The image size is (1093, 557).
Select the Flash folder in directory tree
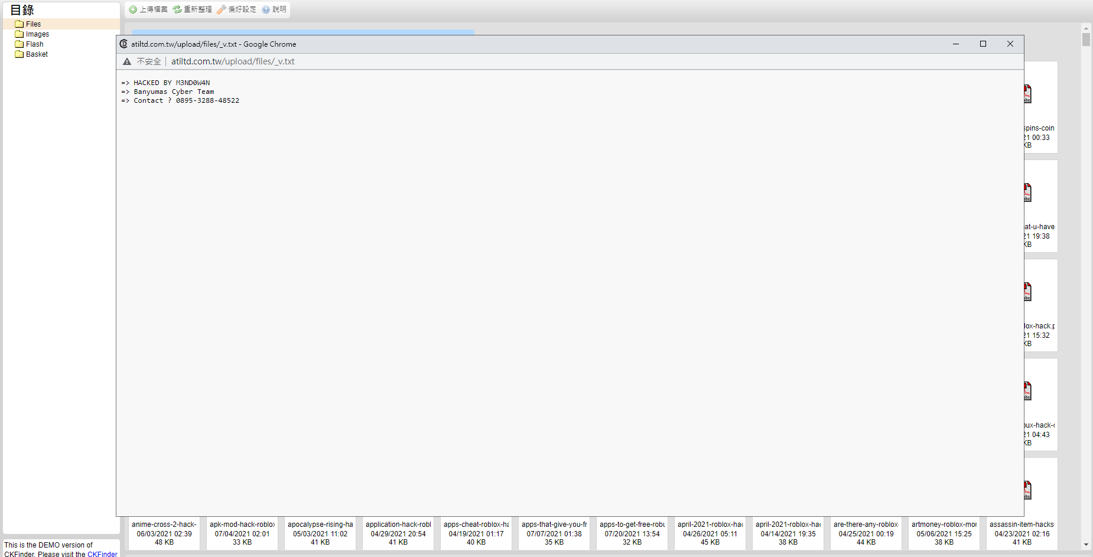pyautogui.click(x=34, y=44)
